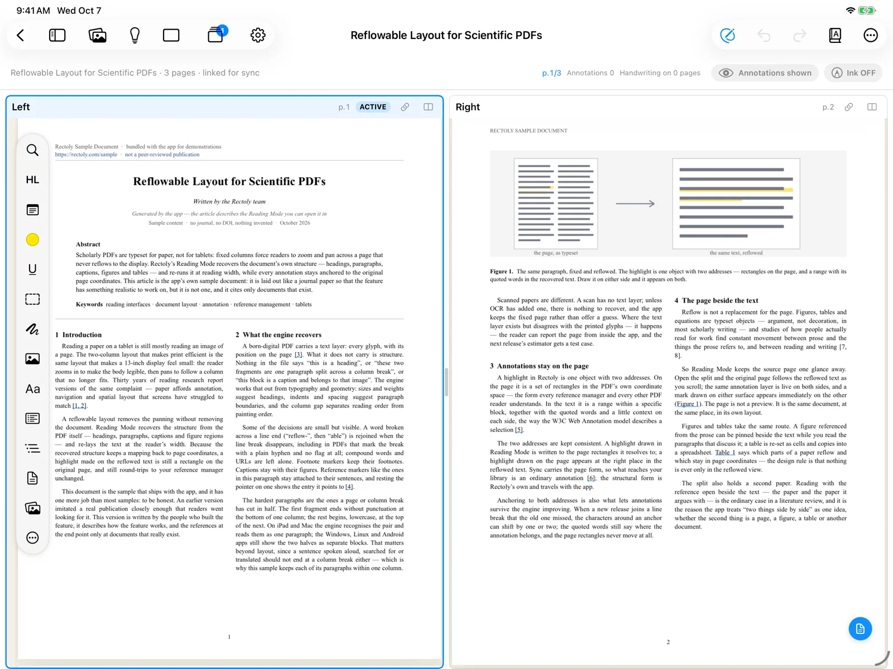Screen dimensions: 893x669
Task: Toggle Annotations shown visibility
Action: tap(765, 73)
